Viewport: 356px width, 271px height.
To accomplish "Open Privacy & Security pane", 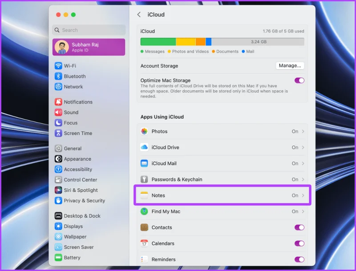I will 89,200.
